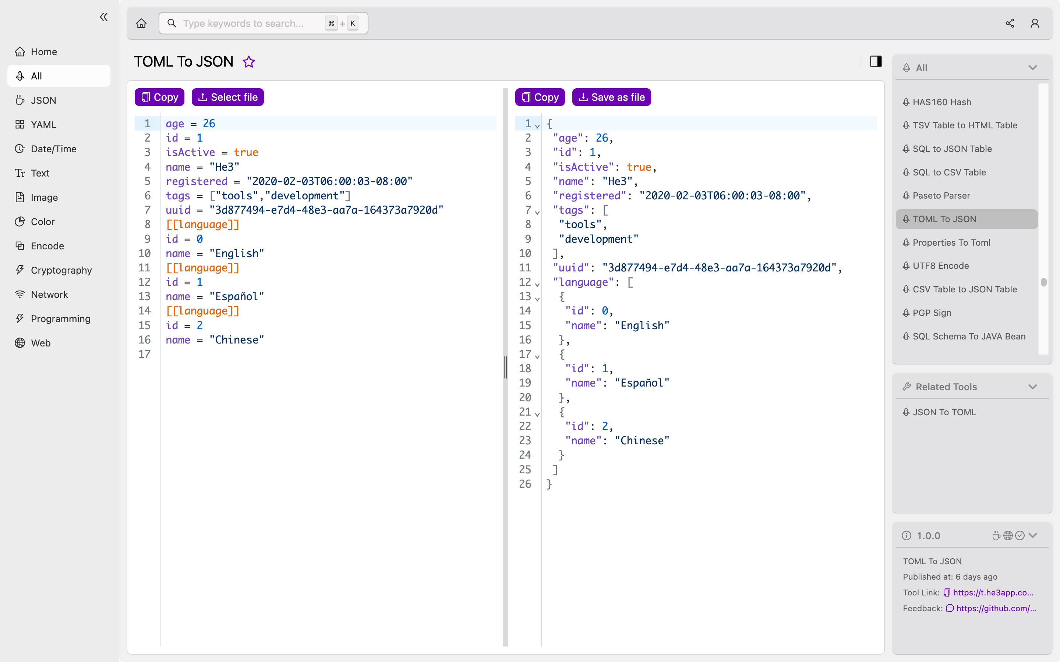Open Home in the sidebar
The image size is (1060, 662).
[59, 51]
